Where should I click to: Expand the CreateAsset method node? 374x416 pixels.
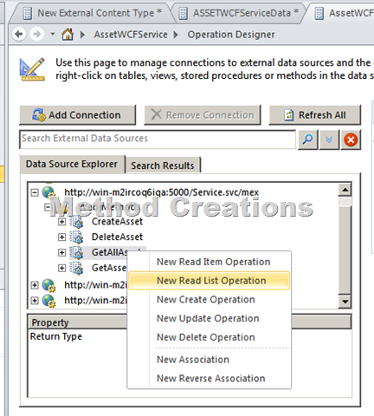[x=61, y=222]
